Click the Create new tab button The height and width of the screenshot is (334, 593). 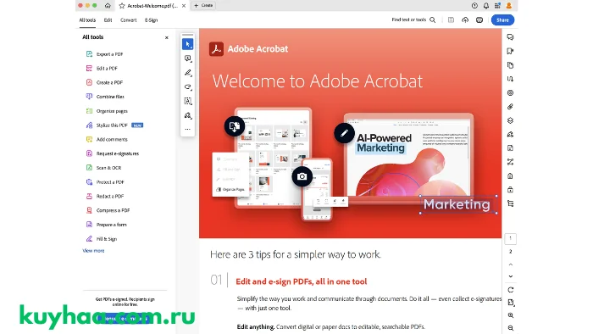click(203, 6)
